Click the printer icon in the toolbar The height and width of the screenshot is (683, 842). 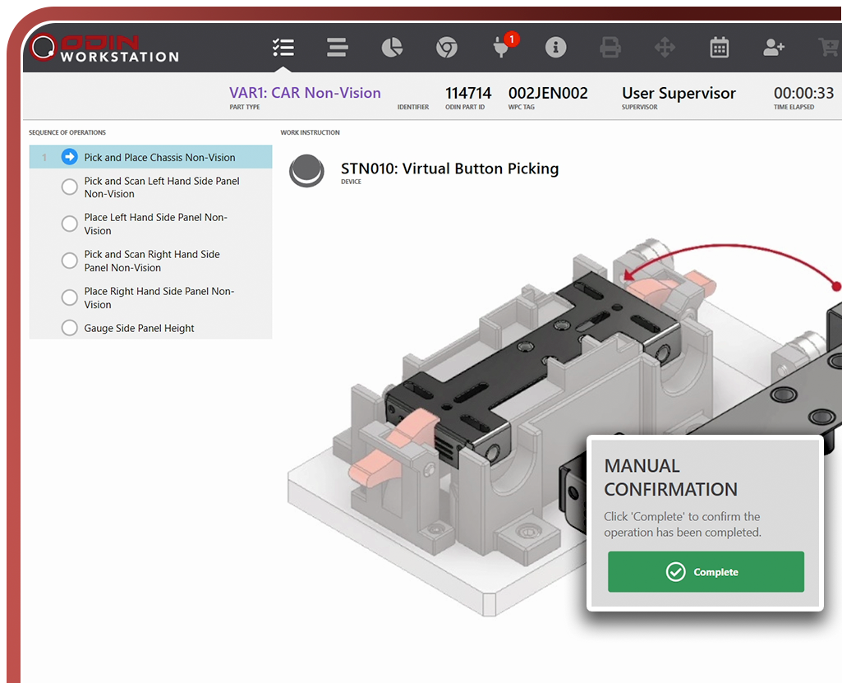[x=610, y=48]
